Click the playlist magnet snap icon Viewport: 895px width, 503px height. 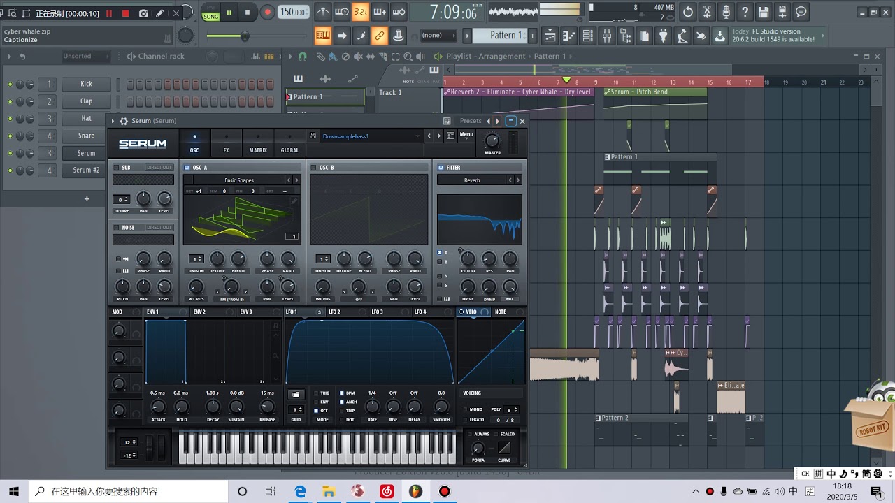click(x=302, y=57)
